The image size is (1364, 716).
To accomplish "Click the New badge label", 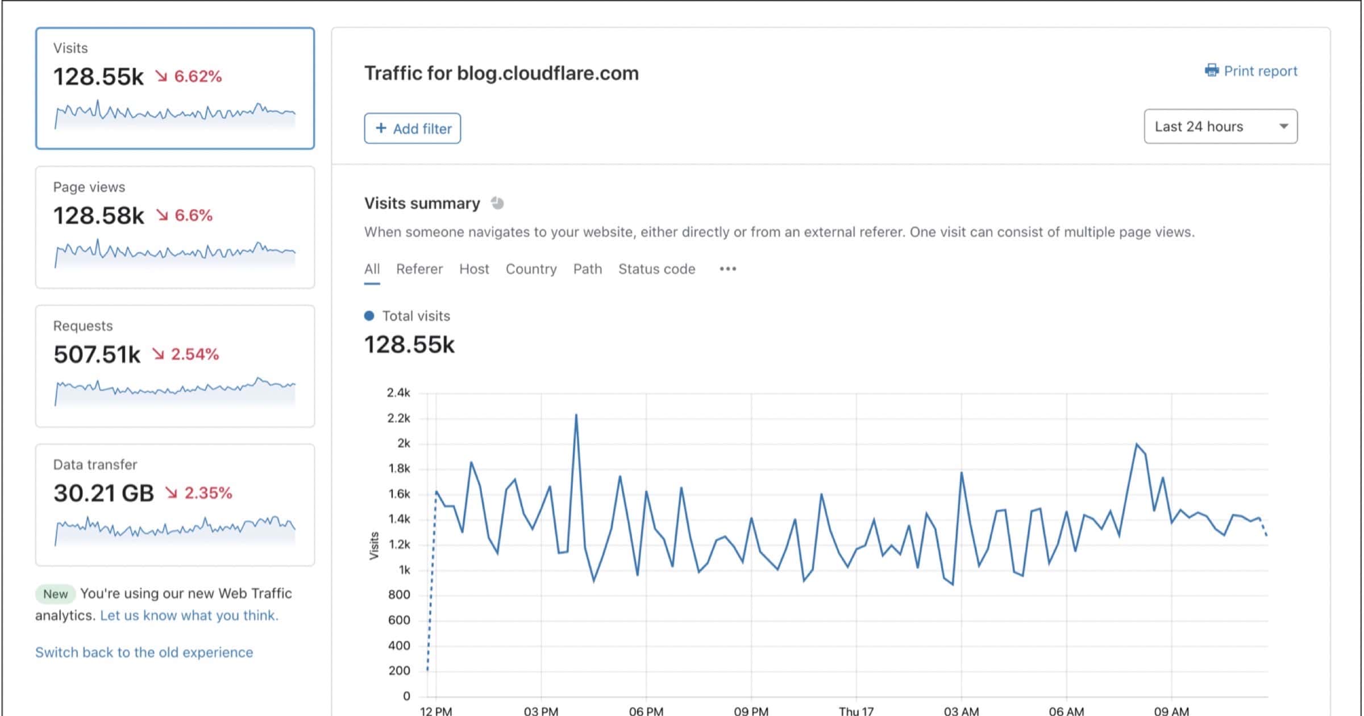I will pyautogui.click(x=56, y=594).
